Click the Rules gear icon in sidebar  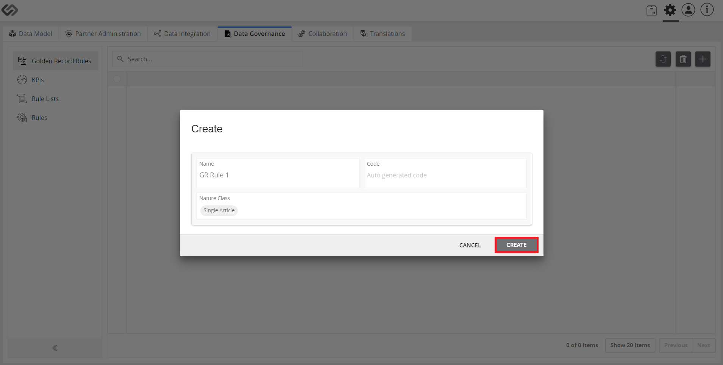(x=22, y=118)
